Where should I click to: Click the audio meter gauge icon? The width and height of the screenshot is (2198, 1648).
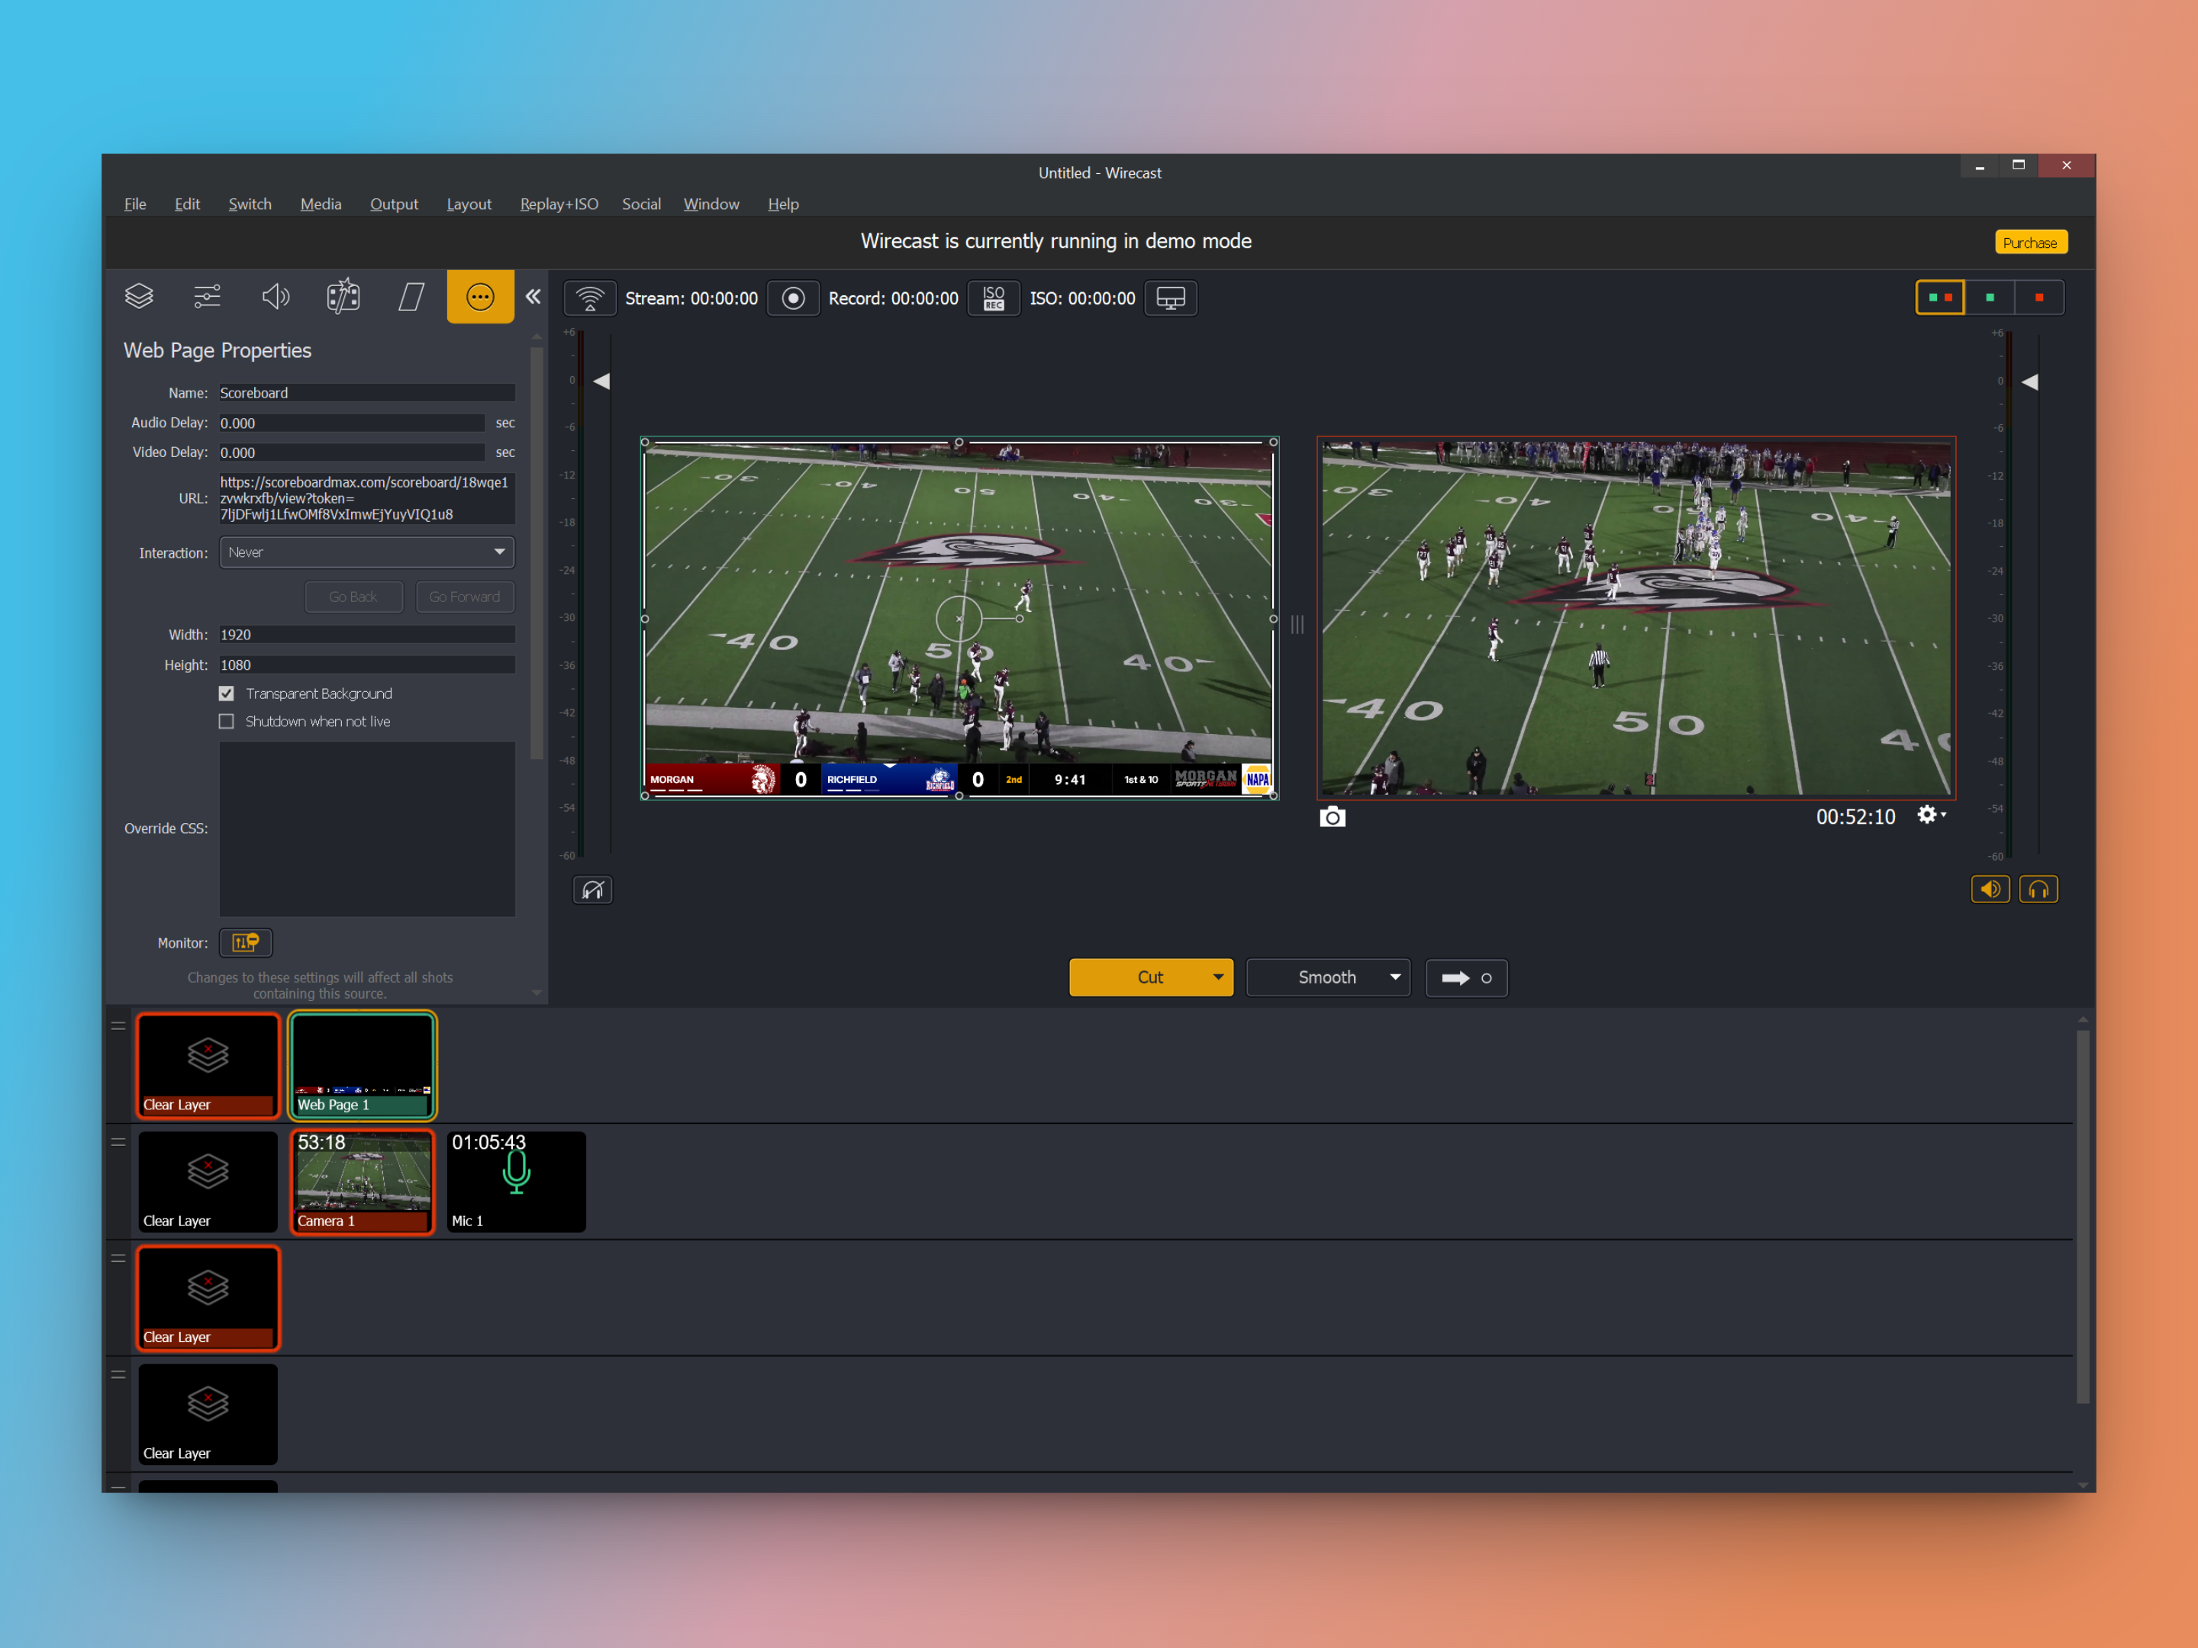coord(593,890)
